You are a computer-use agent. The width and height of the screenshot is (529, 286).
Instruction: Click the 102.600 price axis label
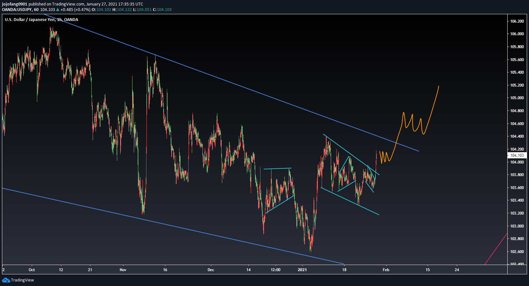(517, 252)
